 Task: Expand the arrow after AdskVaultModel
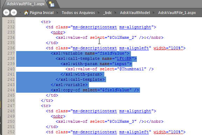tap(154, 13)
